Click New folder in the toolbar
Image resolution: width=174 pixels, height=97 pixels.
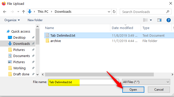[35, 20]
